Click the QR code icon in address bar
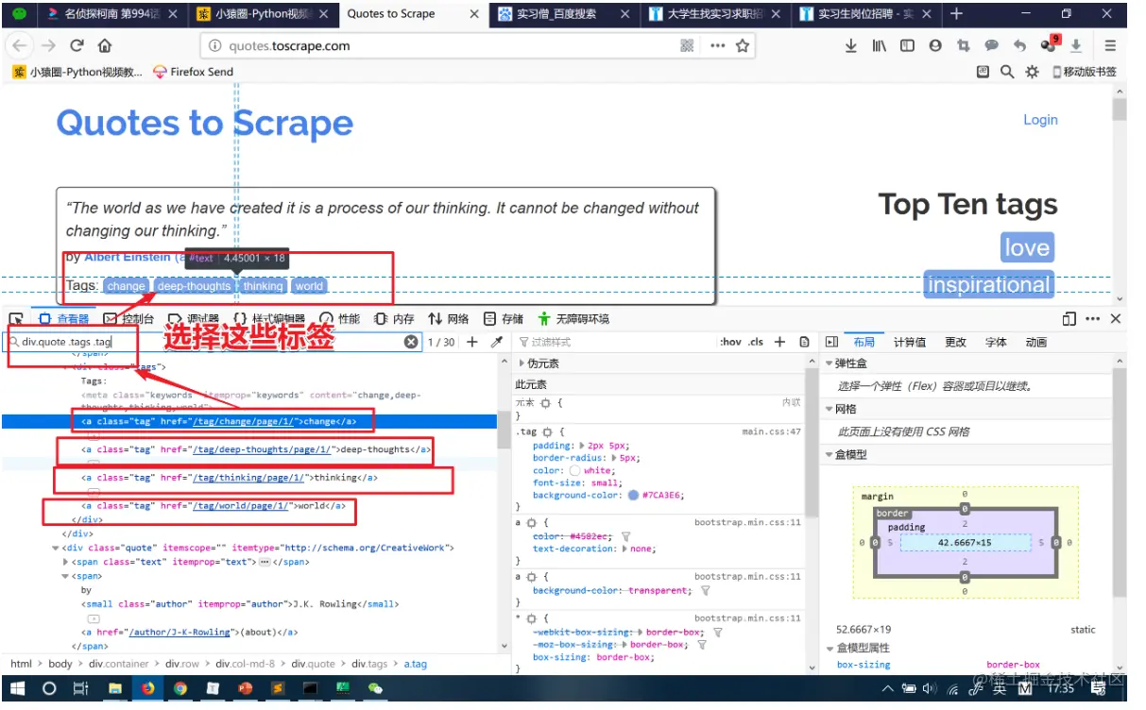Viewport: 1146px width, 710px height. (687, 45)
